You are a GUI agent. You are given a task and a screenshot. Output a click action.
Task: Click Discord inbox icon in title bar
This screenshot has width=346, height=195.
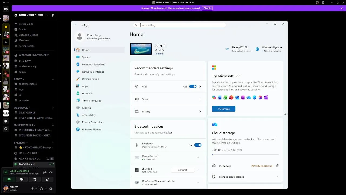click(317, 2)
